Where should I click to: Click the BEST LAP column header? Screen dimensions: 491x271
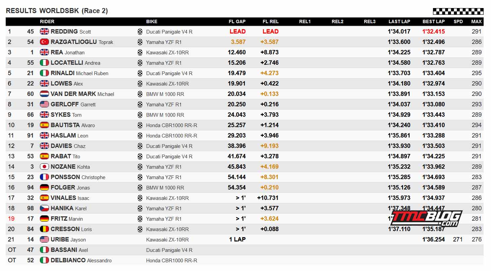point(434,21)
